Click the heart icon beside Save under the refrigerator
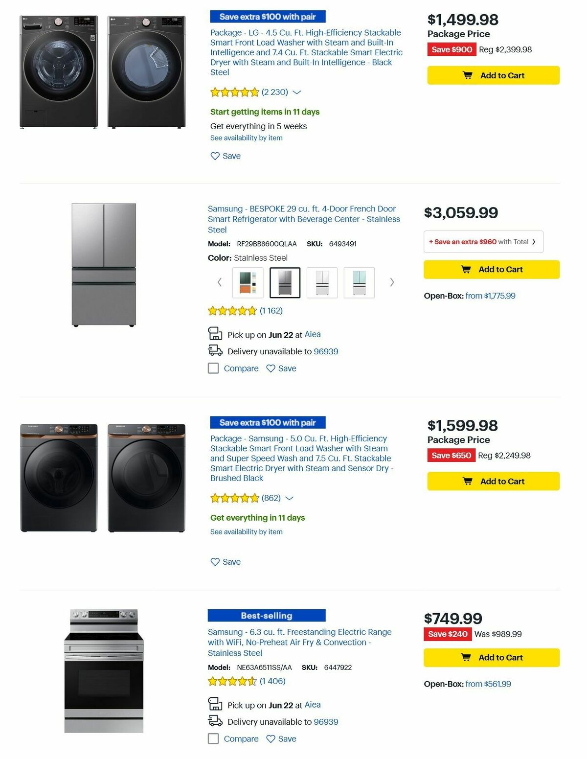 pos(271,368)
